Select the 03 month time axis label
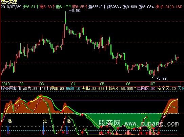 click(42, 84)
